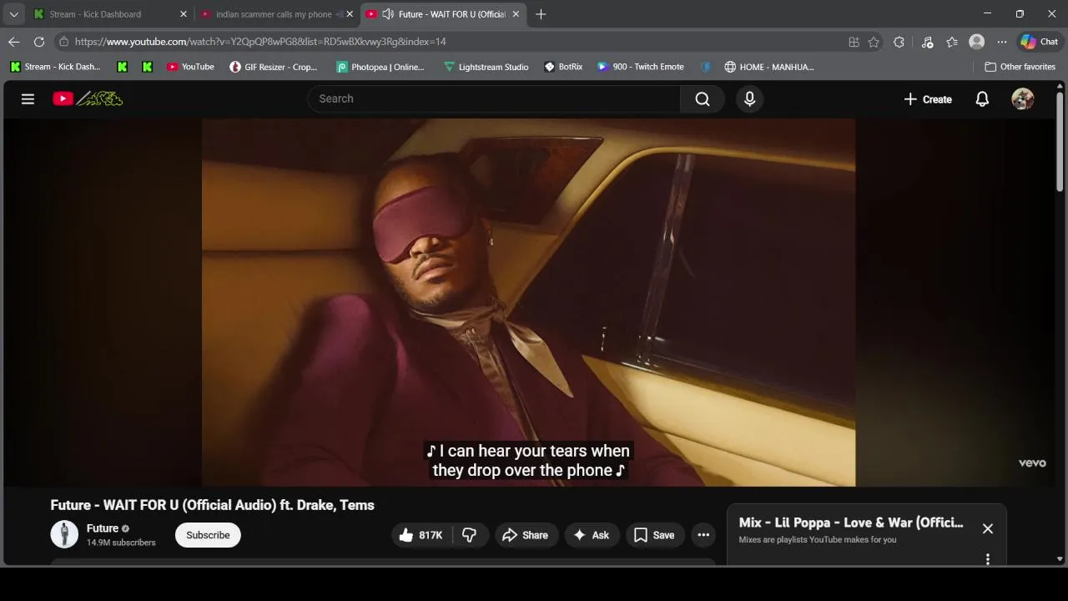Go back with browser back arrow
The image size is (1068, 601).
pyautogui.click(x=14, y=42)
